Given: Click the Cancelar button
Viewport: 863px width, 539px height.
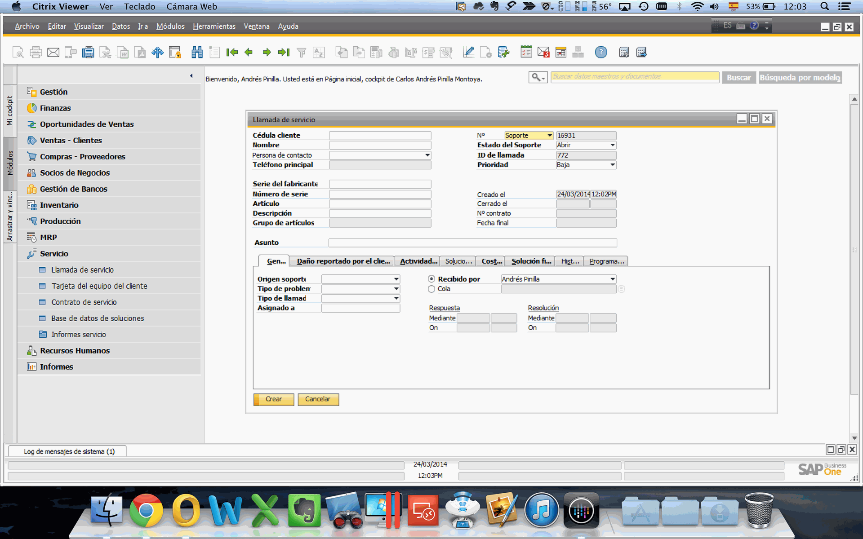Looking at the screenshot, I should (318, 399).
